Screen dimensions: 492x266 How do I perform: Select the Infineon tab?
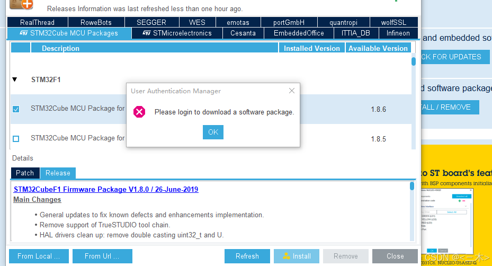398,33
